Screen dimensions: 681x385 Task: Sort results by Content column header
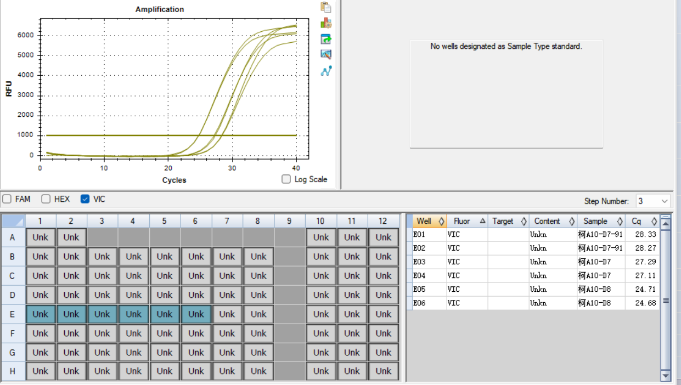click(553, 221)
